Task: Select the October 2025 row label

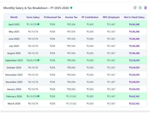Action: pos(14,68)
